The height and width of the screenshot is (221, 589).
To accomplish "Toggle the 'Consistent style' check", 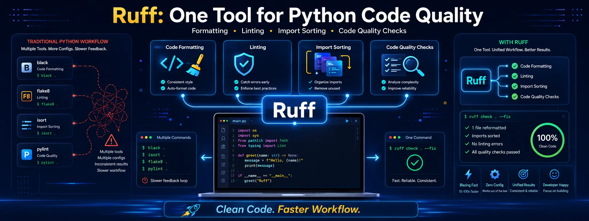I will [163, 82].
